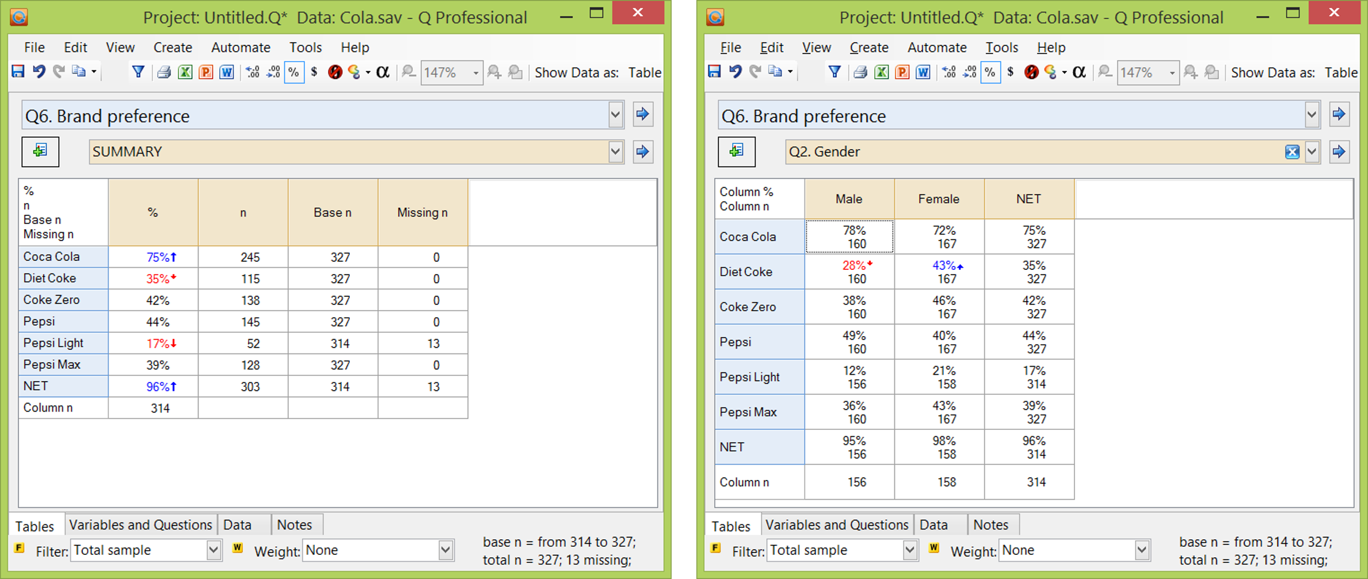
Task: Click blue arrow beside the Q2. Gender dropdown
Action: point(1339,152)
